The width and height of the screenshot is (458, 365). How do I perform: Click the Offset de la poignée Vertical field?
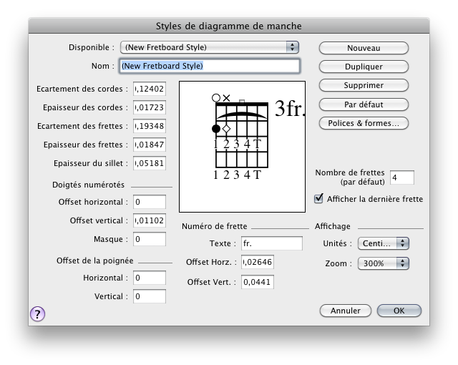coord(149,296)
